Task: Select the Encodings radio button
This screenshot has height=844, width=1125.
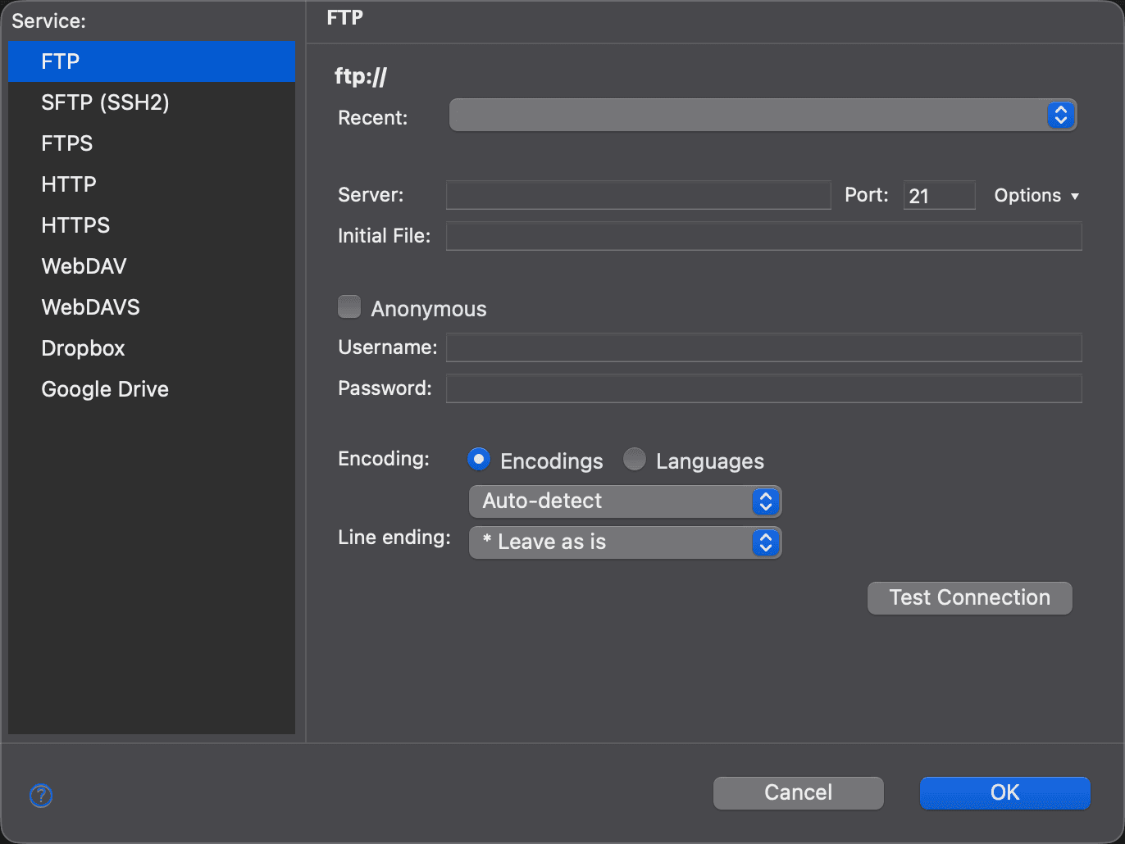Action: 479,460
